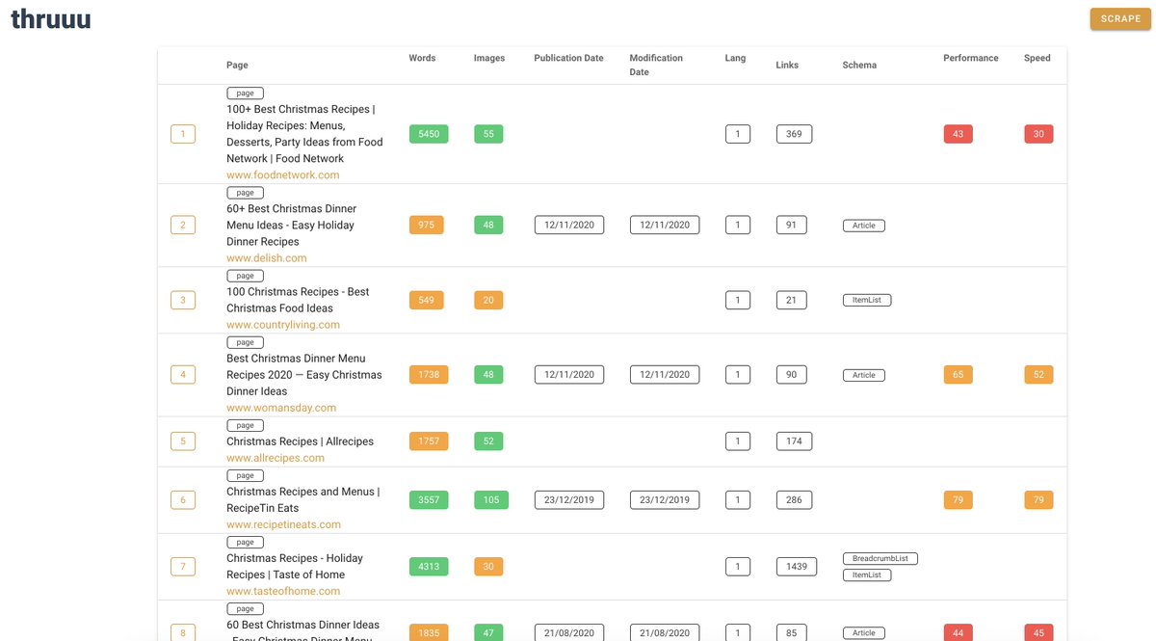Screen dimensions: 1156x641
Task: Click the 549 words badge
Action: click(426, 300)
